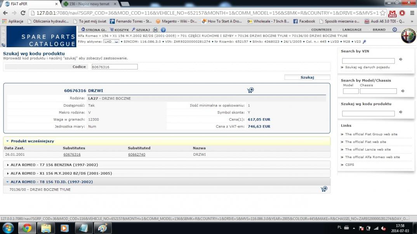
Task: Click the Search by VIN input field
Action: (368, 61)
